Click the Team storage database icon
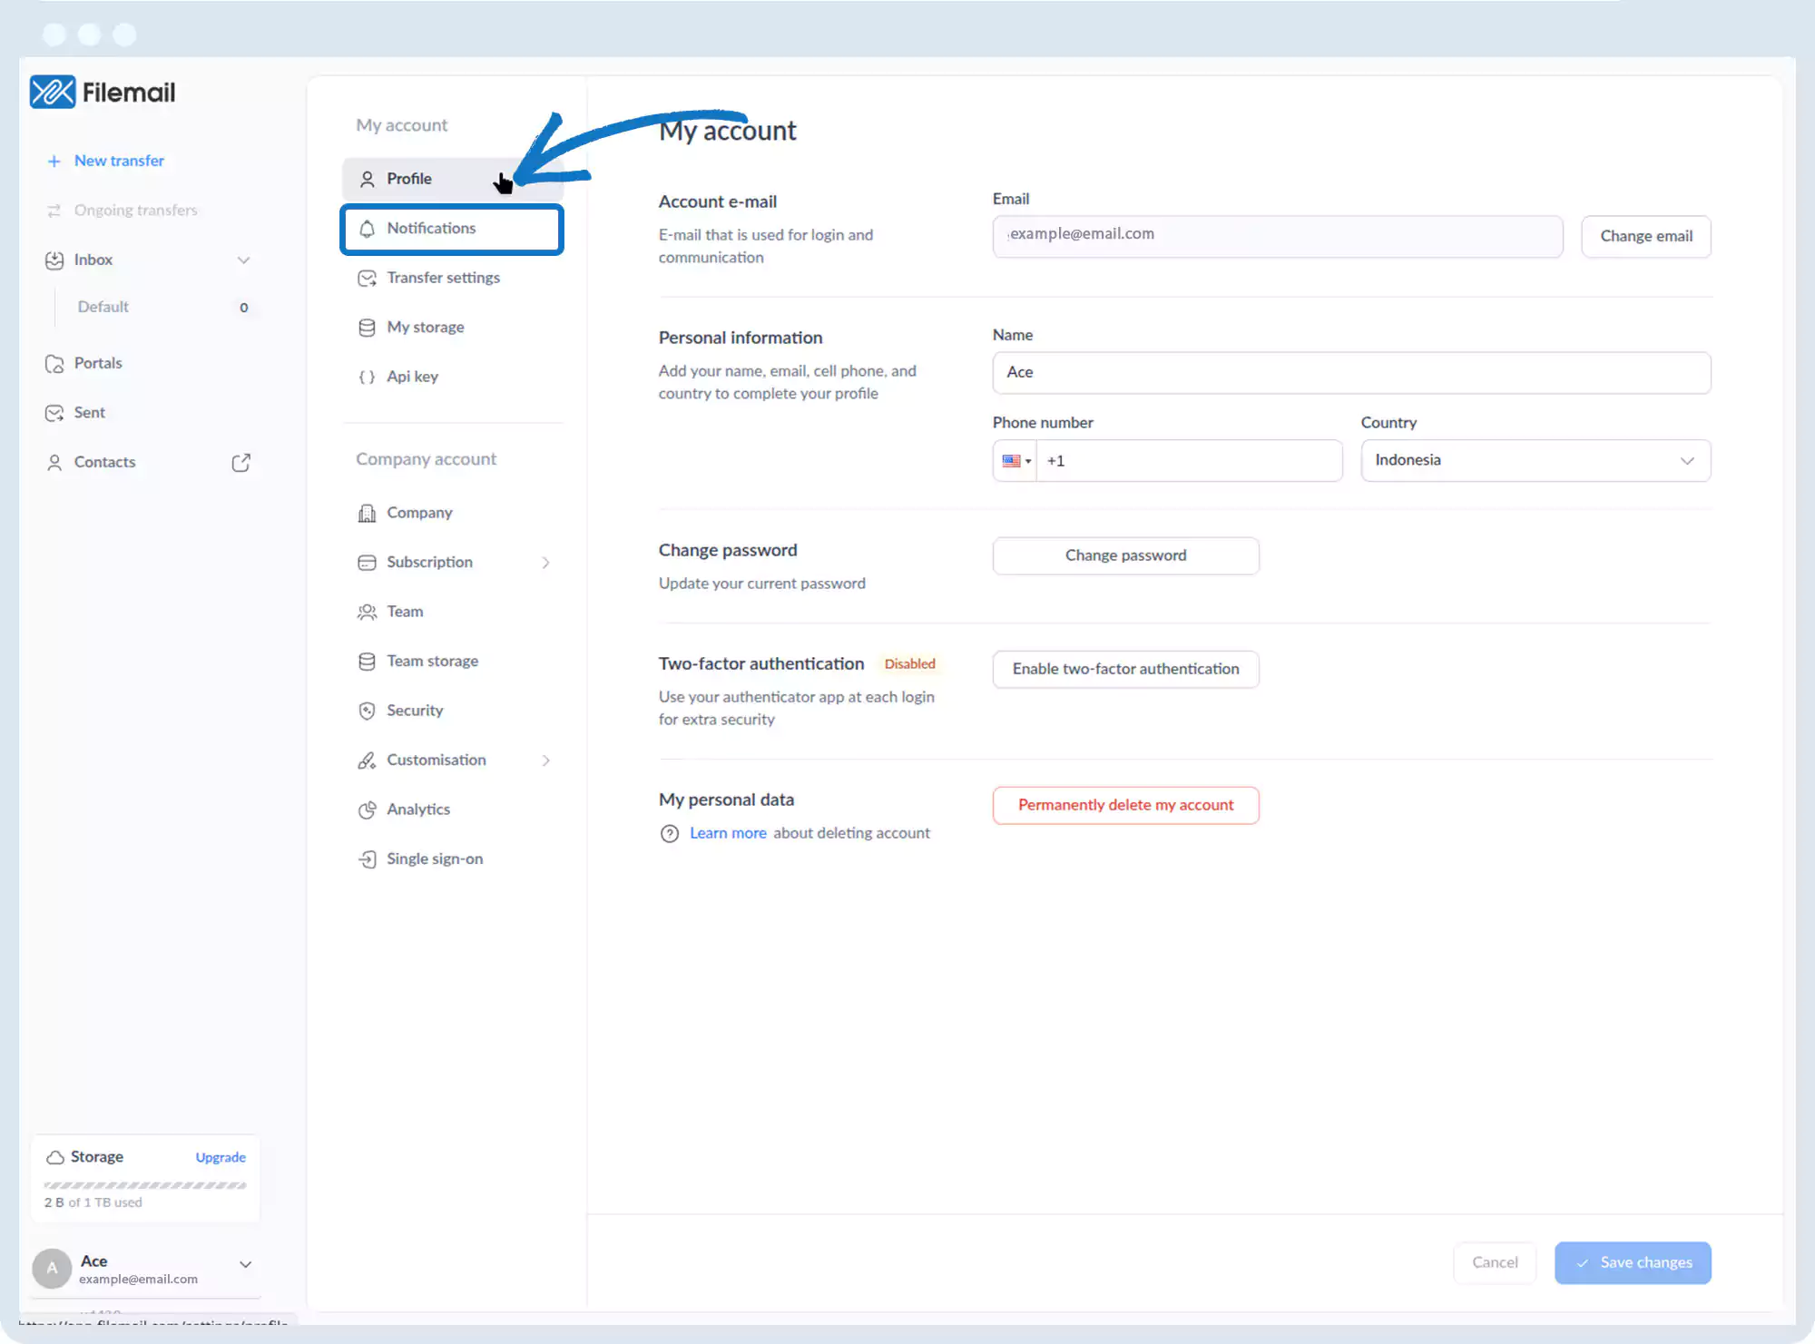Screen dimensions: 1815x1344 (367, 662)
